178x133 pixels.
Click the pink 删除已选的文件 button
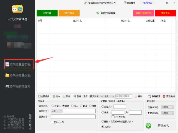coord(144,13)
